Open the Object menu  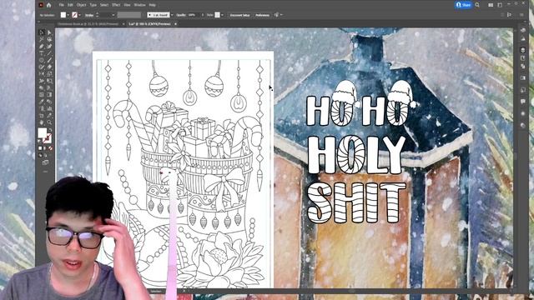click(x=82, y=5)
